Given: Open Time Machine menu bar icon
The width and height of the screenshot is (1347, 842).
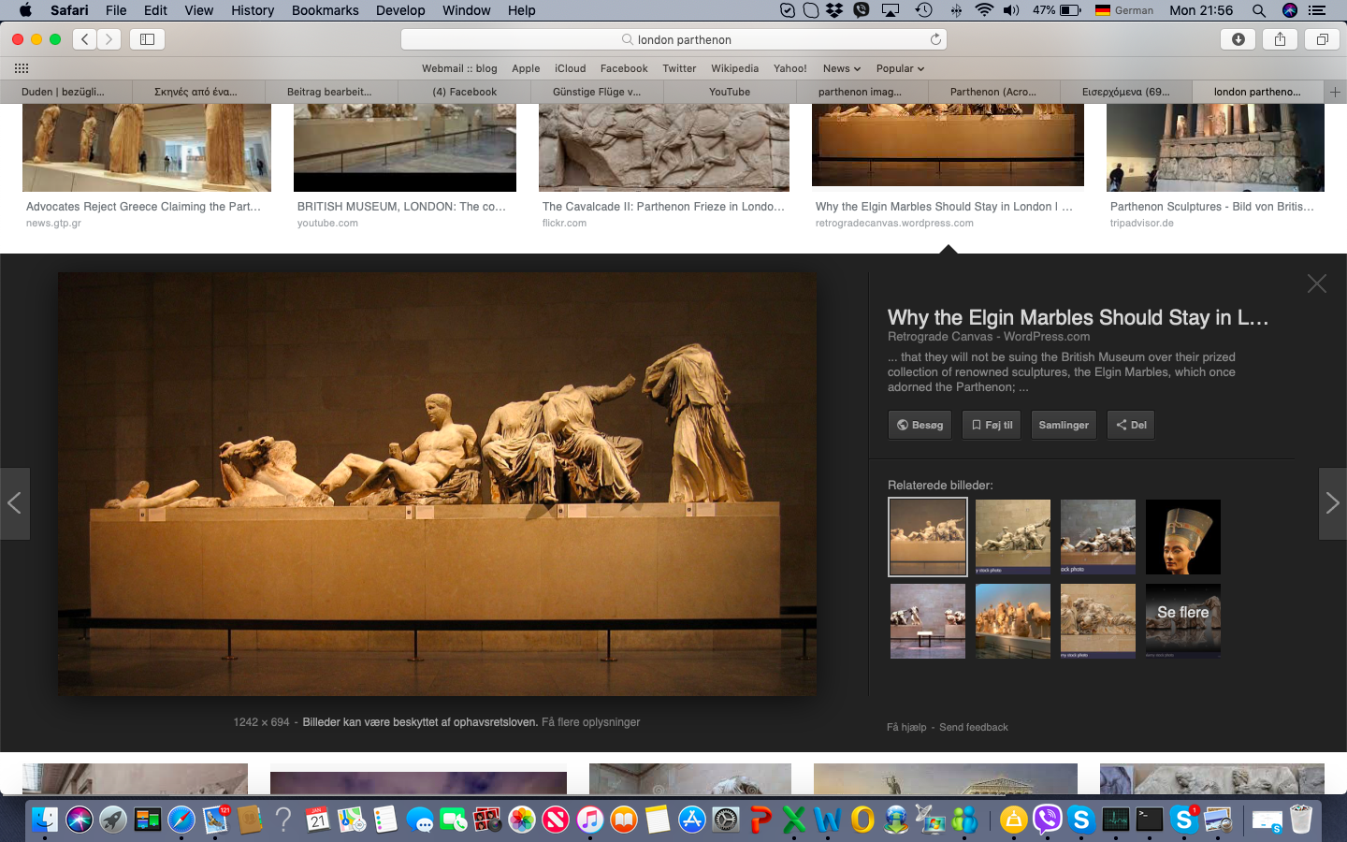Looking at the screenshot, I should pos(923,10).
